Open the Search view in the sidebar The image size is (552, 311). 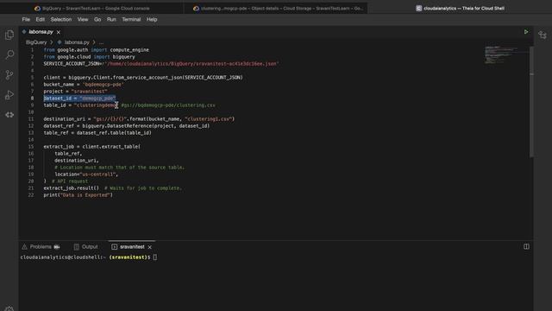[x=9, y=54]
